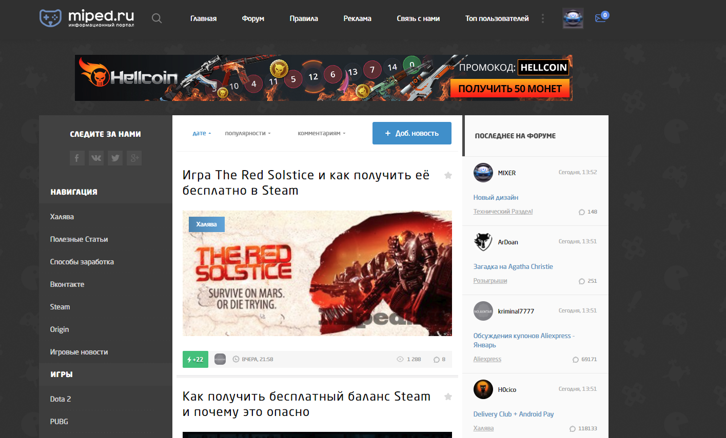Open the Реклама page
The image size is (726, 438).
click(358, 18)
